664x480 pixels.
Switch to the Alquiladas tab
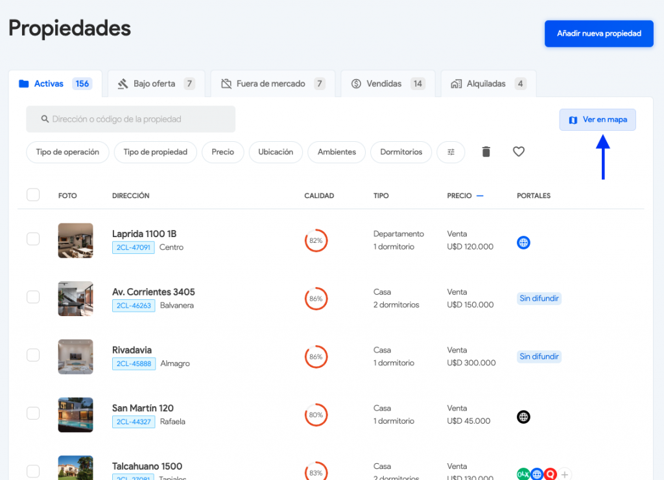click(489, 84)
